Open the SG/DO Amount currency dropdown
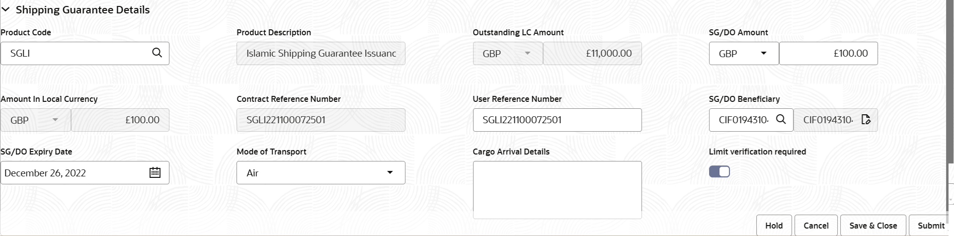This screenshot has width=954, height=236. pyautogui.click(x=743, y=54)
